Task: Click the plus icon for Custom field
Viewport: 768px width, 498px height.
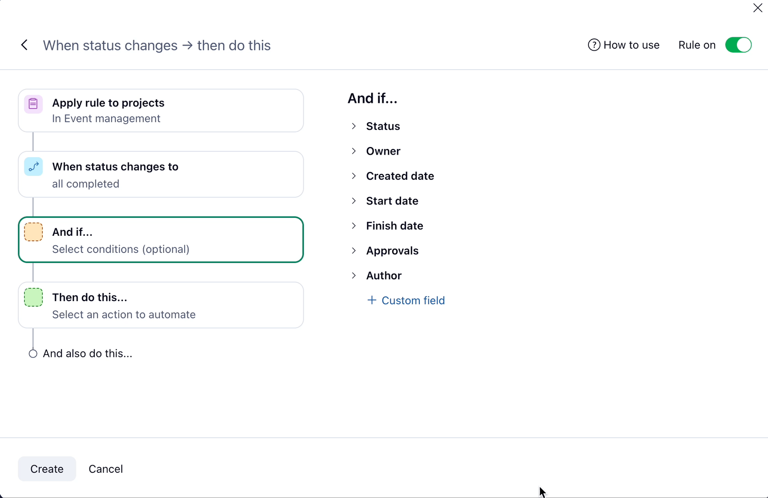Action: click(x=372, y=300)
